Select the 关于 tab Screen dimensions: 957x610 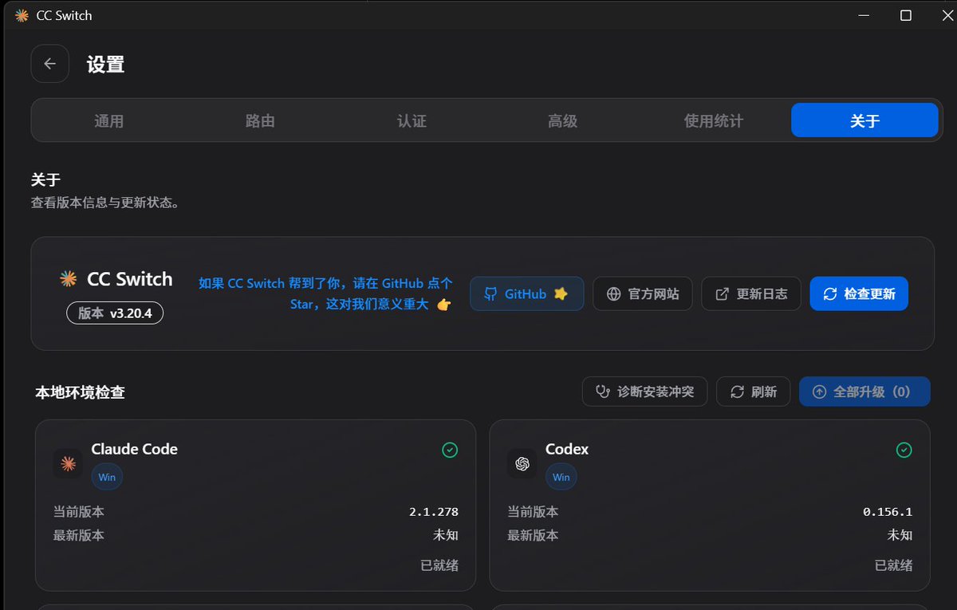(x=864, y=120)
